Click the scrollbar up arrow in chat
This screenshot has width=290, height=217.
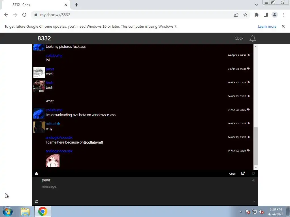point(256,47)
